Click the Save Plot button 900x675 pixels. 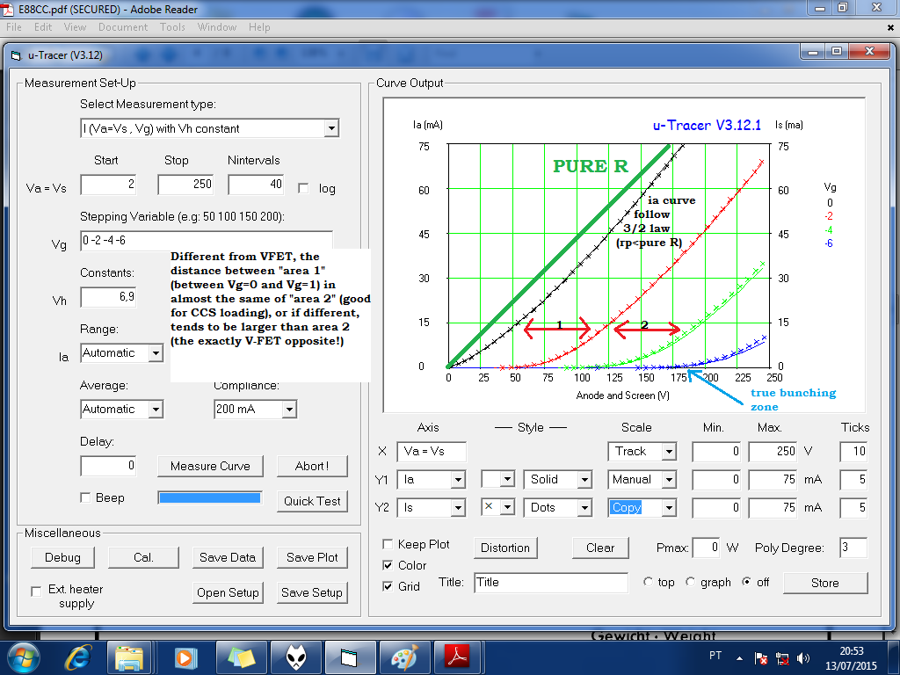(x=312, y=557)
